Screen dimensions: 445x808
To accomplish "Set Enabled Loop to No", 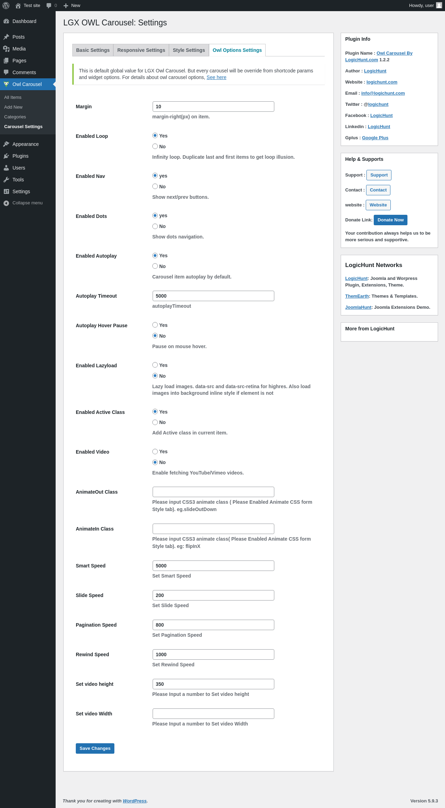I will pyautogui.click(x=155, y=146).
